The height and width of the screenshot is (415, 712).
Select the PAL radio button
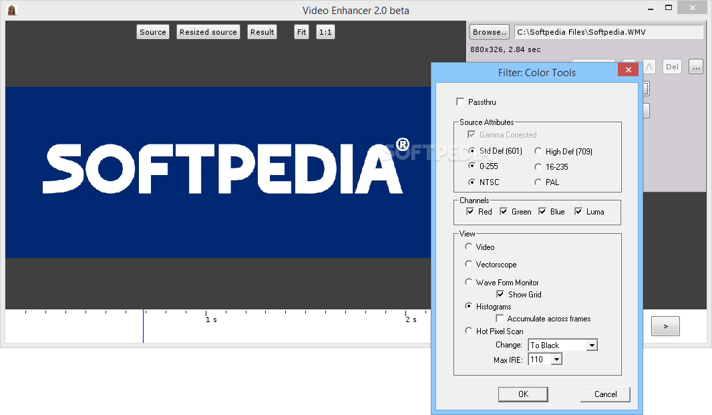(x=538, y=182)
